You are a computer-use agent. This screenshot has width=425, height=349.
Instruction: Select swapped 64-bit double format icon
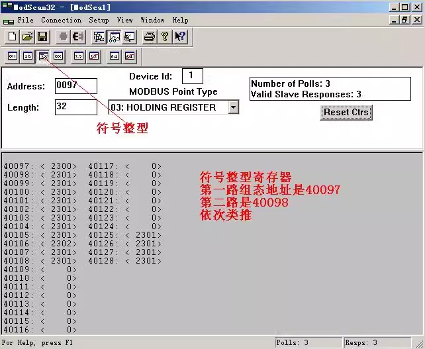point(129,56)
